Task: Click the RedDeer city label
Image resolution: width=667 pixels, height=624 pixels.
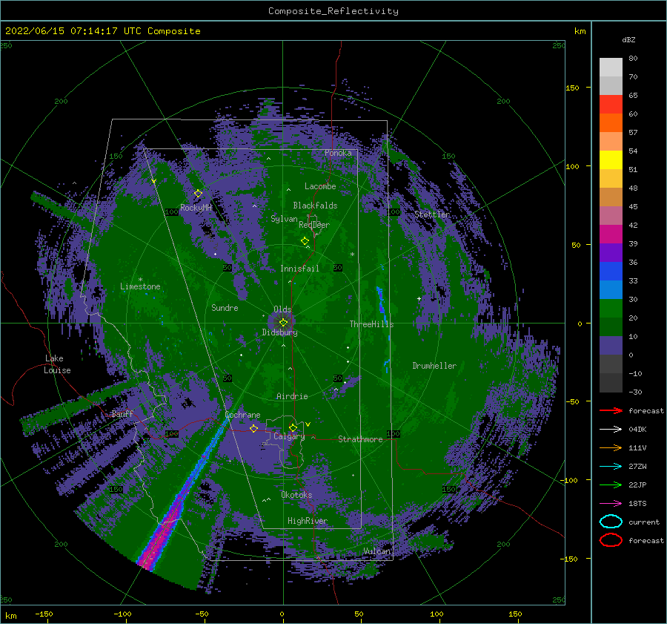Action: coord(314,225)
